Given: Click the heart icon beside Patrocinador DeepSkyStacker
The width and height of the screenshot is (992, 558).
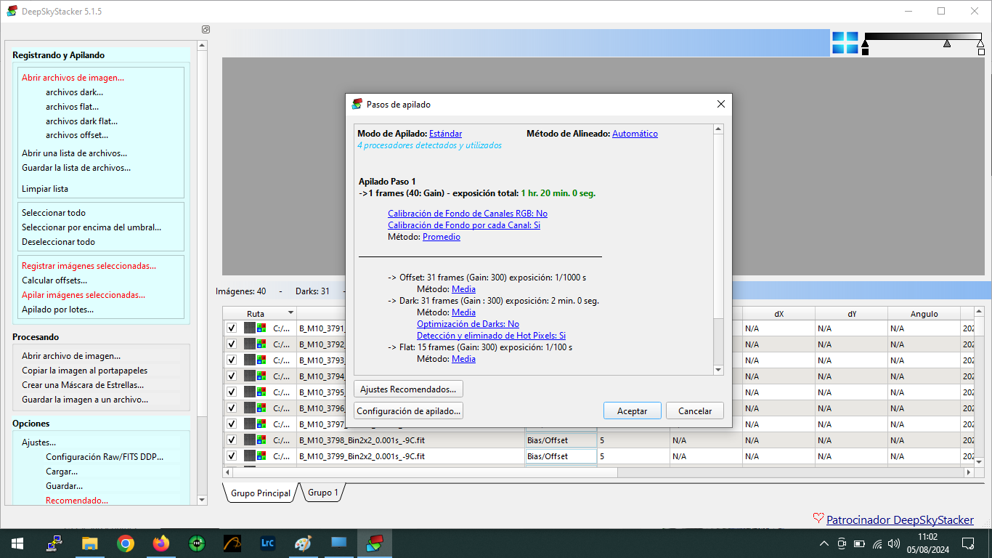Looking at the screenshot, I should 818,519.
